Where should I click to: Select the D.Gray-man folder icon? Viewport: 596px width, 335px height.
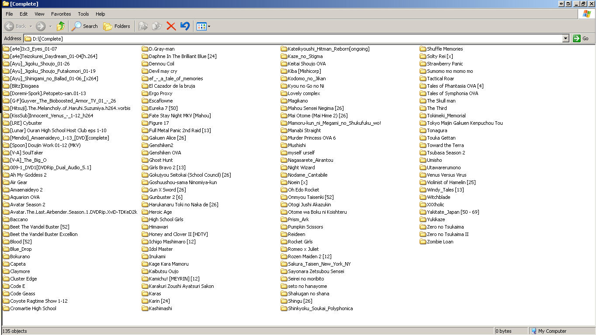(x=145, y=49)
